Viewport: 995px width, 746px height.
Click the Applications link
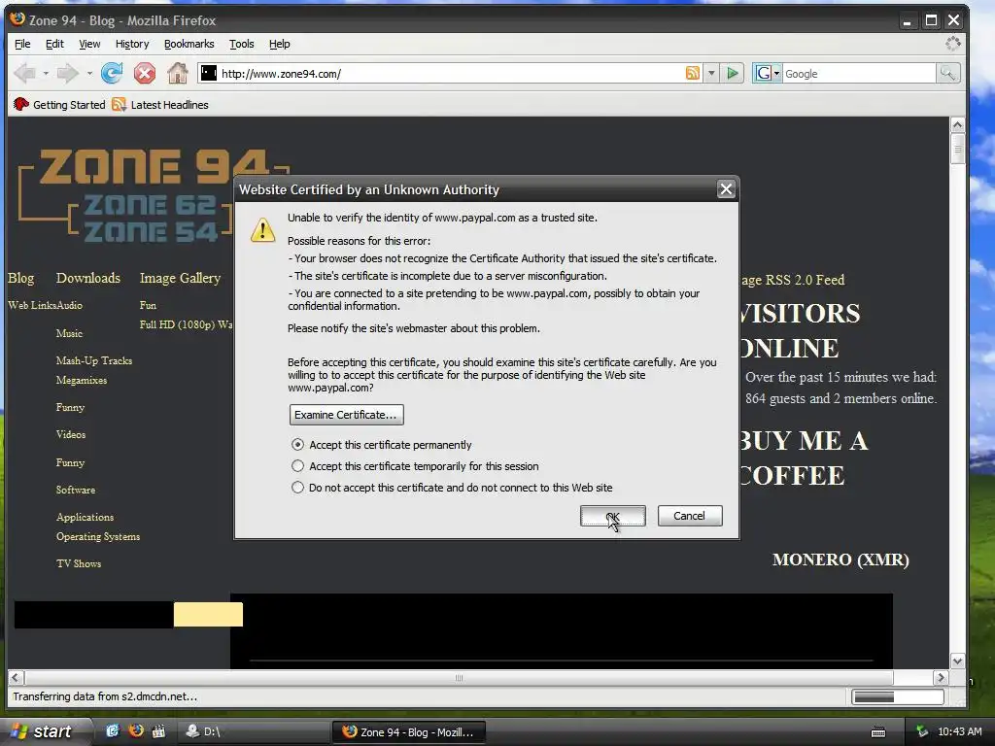tap(86, 517)
